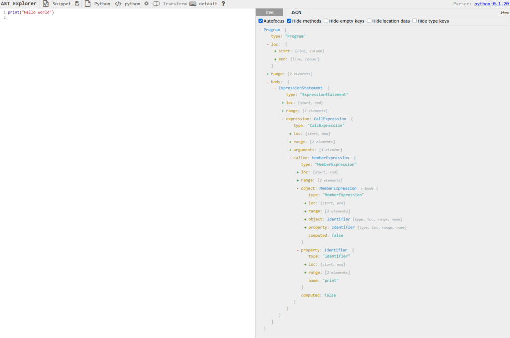Click in the code editor on line 2
Screen dimensions: 510x338
pos(100,17)
